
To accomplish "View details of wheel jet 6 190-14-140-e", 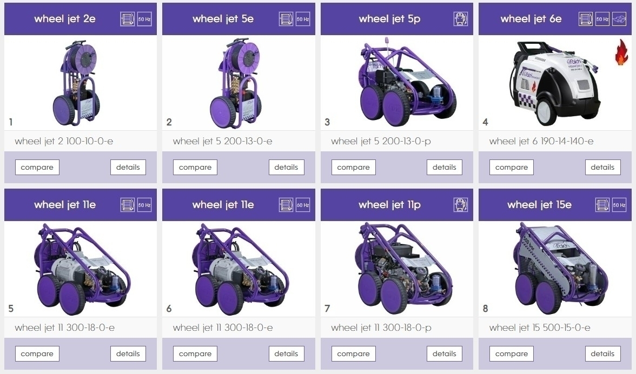I will [602, 168].
